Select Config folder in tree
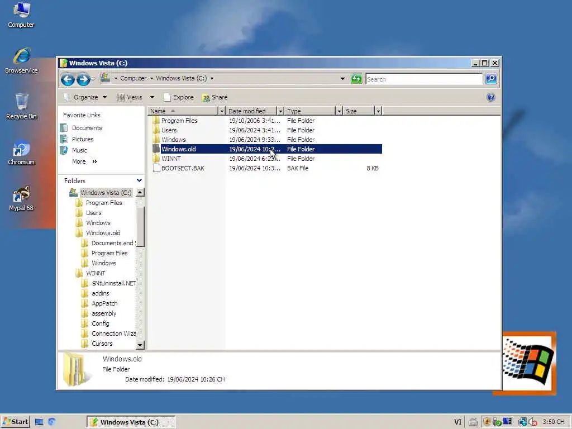Screen dimensions: 572x429 point(101,323)
